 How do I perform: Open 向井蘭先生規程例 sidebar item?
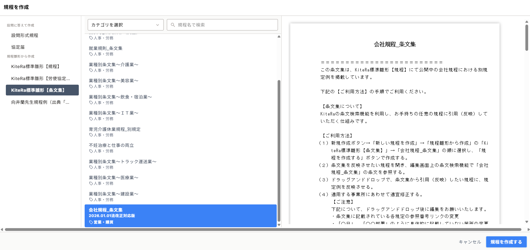tap(40, 102)
